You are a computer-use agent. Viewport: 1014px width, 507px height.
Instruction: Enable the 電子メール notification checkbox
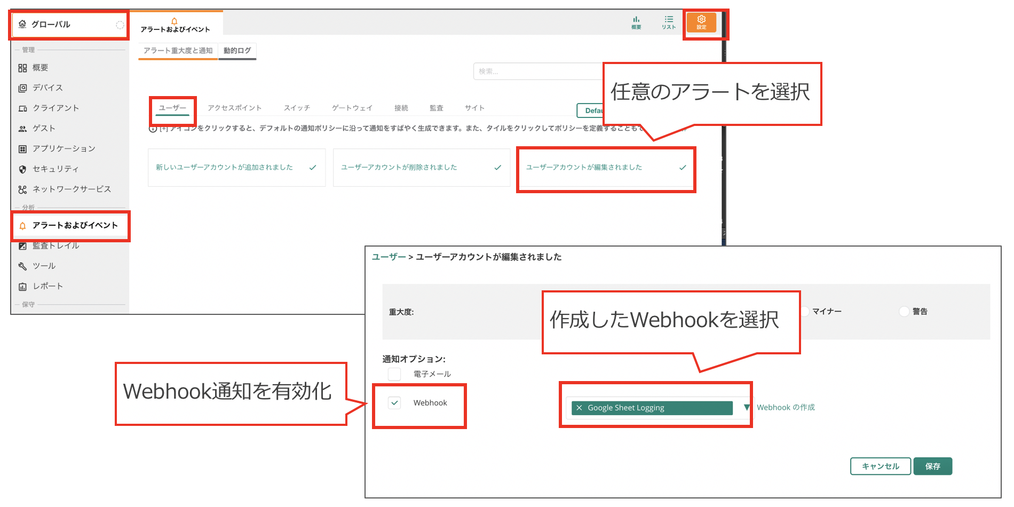coord(394,374)
